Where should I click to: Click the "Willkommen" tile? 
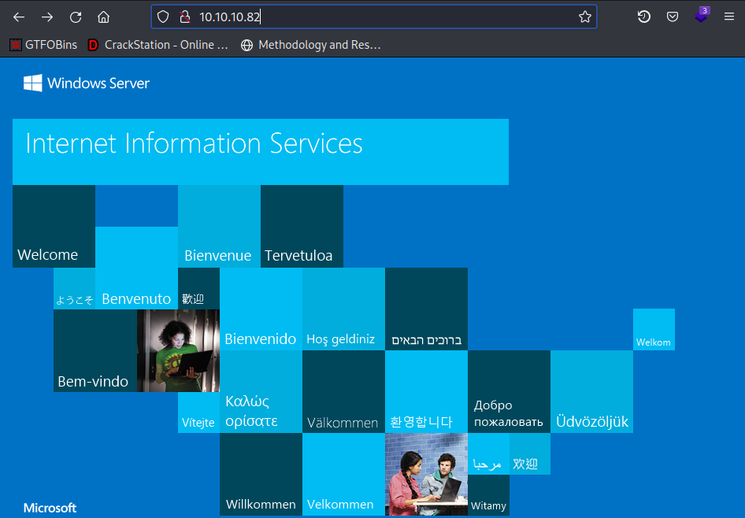[x=261, y=475]
